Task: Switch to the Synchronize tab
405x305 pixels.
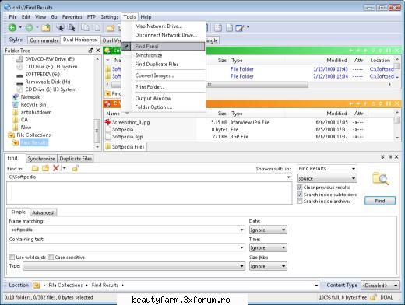Action: pos(41,159)
